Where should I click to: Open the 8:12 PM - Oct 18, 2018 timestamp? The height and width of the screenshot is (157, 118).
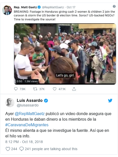[x=24, y=142]
